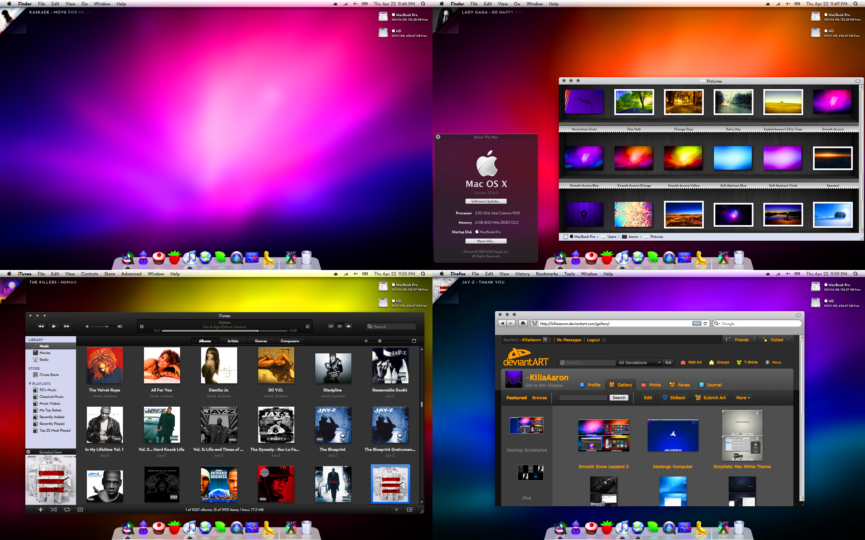
Task: Open iTunes Store in sidebar
Action: coord(51,375)
